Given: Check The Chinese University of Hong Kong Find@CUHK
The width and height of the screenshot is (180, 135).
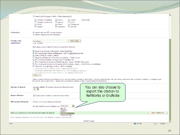Looking at the screenshot, I should pyautogui.click(x=34, y=60).
